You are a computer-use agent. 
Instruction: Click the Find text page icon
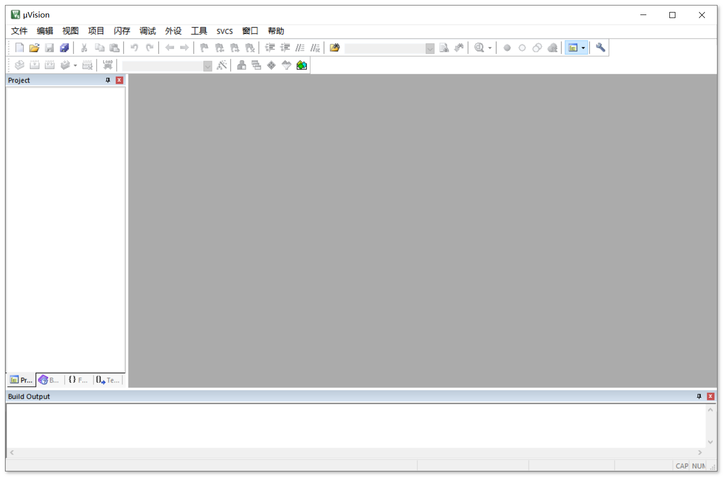click(x=444, y=48)
